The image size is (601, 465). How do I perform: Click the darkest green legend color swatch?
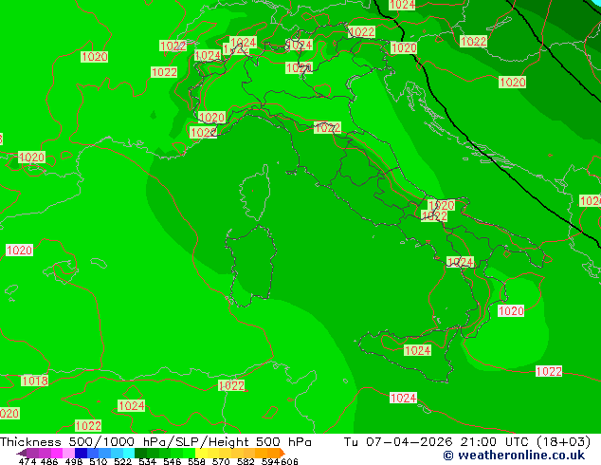(140, 453)
